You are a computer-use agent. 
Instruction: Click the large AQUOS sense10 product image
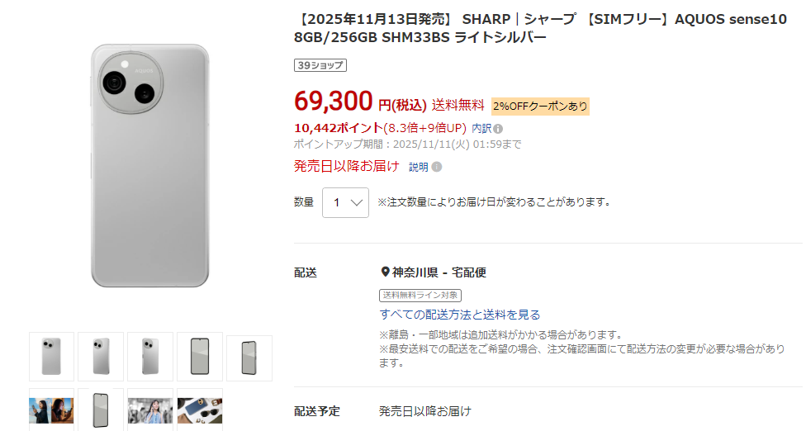coord(150,165)
